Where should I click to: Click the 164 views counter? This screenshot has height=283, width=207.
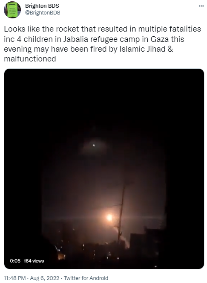pos(34,261)
